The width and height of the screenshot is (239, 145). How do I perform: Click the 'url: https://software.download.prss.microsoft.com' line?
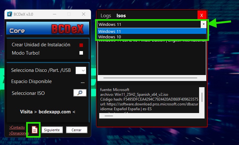149,104
